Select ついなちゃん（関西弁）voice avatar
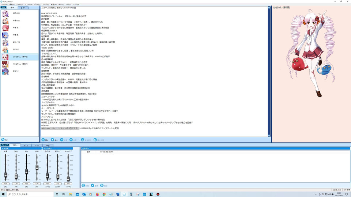 tap(5, 64)
